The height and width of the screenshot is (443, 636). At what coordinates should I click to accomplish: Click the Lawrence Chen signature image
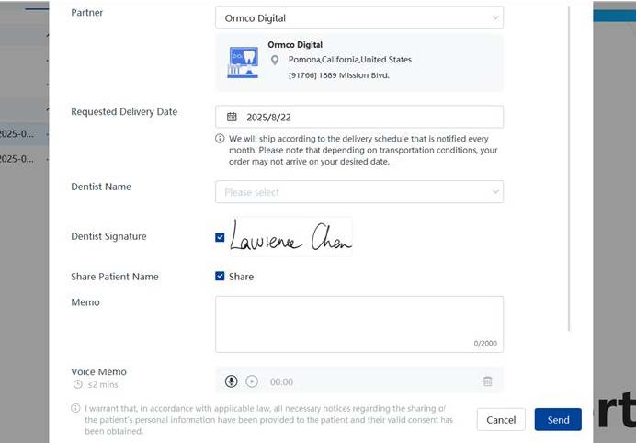coord(290,237)
